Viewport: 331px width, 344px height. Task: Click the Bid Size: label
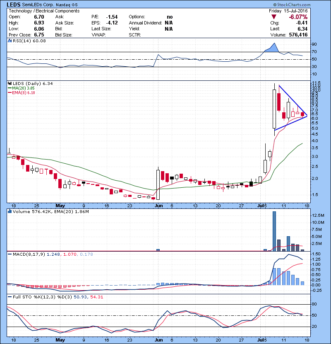tap(64, 35)
